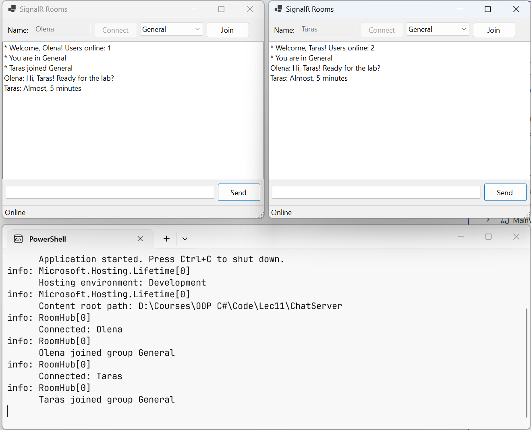
Task: Click "Welcome, Taras! Users online: 2" line
Action: click(x=322, y=48)
